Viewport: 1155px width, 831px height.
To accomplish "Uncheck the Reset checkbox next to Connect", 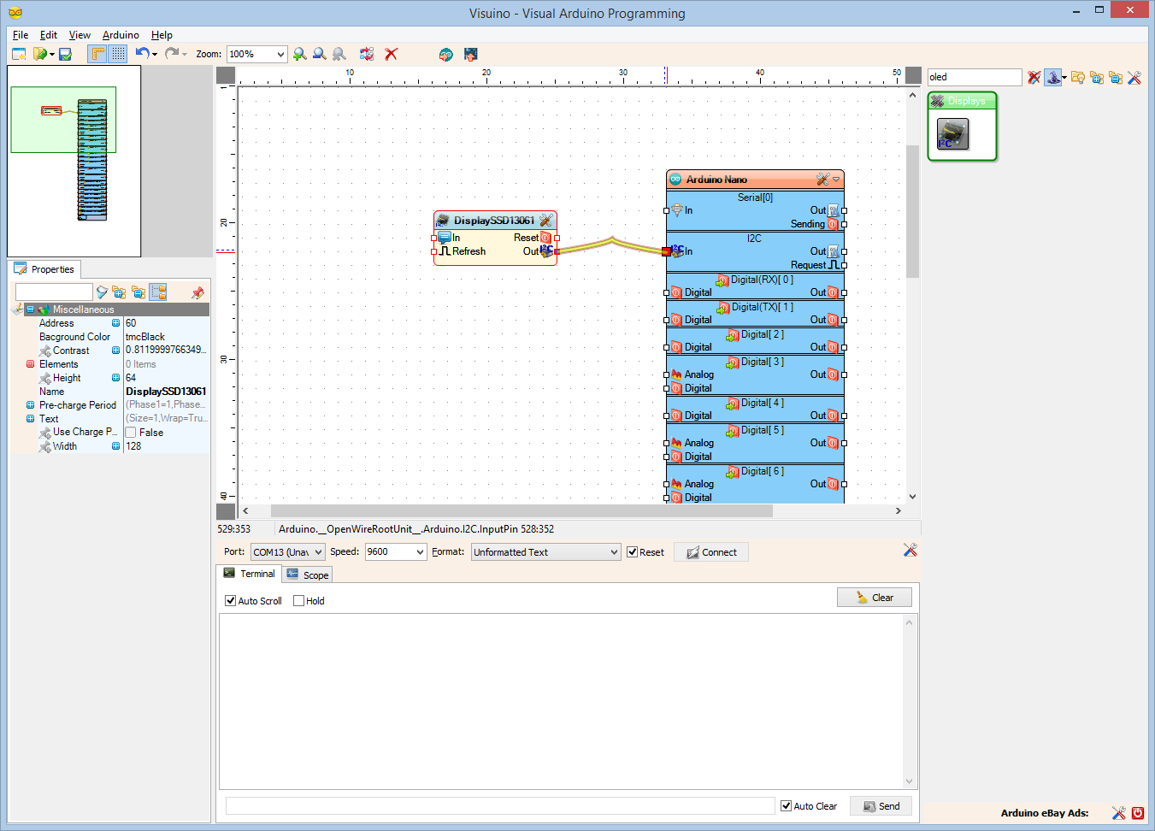I will pyautogui.click(x=633, y=551).
